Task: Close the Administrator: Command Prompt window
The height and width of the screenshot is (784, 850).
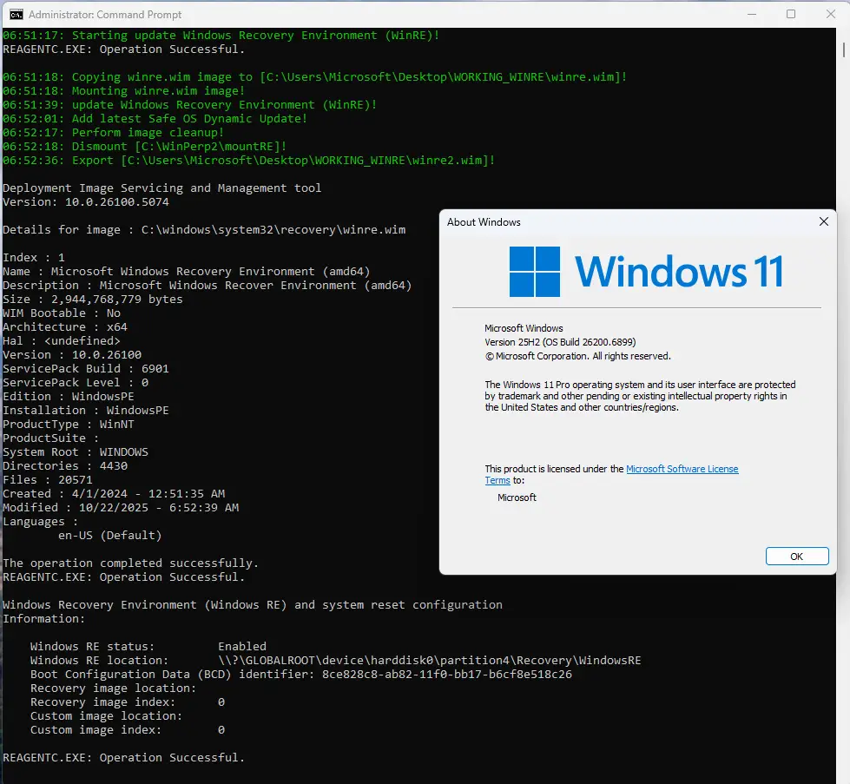Action: pyautogui.click(x=831, y=14)
